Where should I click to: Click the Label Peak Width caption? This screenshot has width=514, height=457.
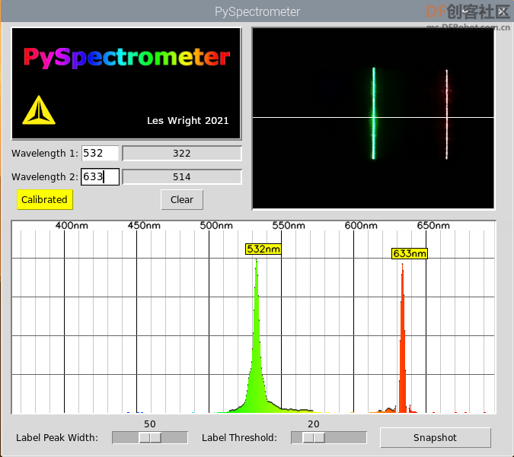click(57, 438)
